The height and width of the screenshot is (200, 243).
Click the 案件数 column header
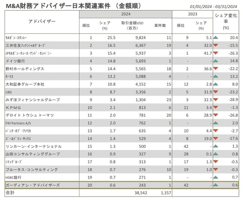160,25
